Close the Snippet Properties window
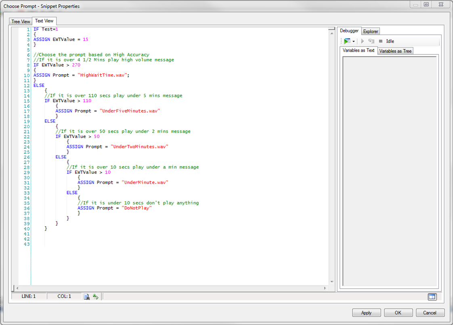The width and height of the screenshot is (453, 325). [x=441, y=4]
